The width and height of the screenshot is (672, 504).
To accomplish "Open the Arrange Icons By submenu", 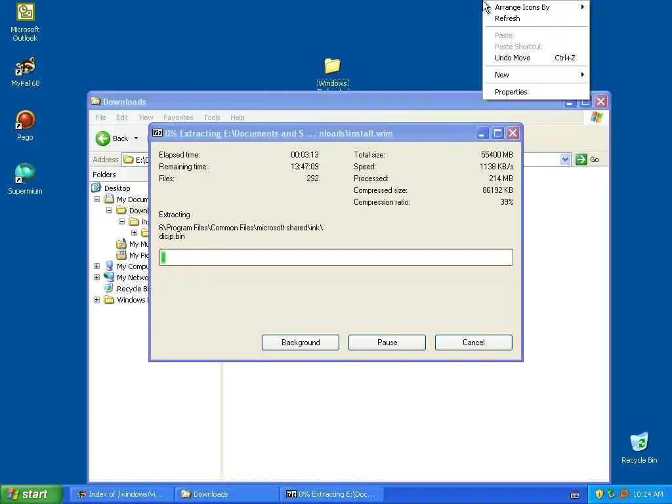I will [x=536, y=7].
